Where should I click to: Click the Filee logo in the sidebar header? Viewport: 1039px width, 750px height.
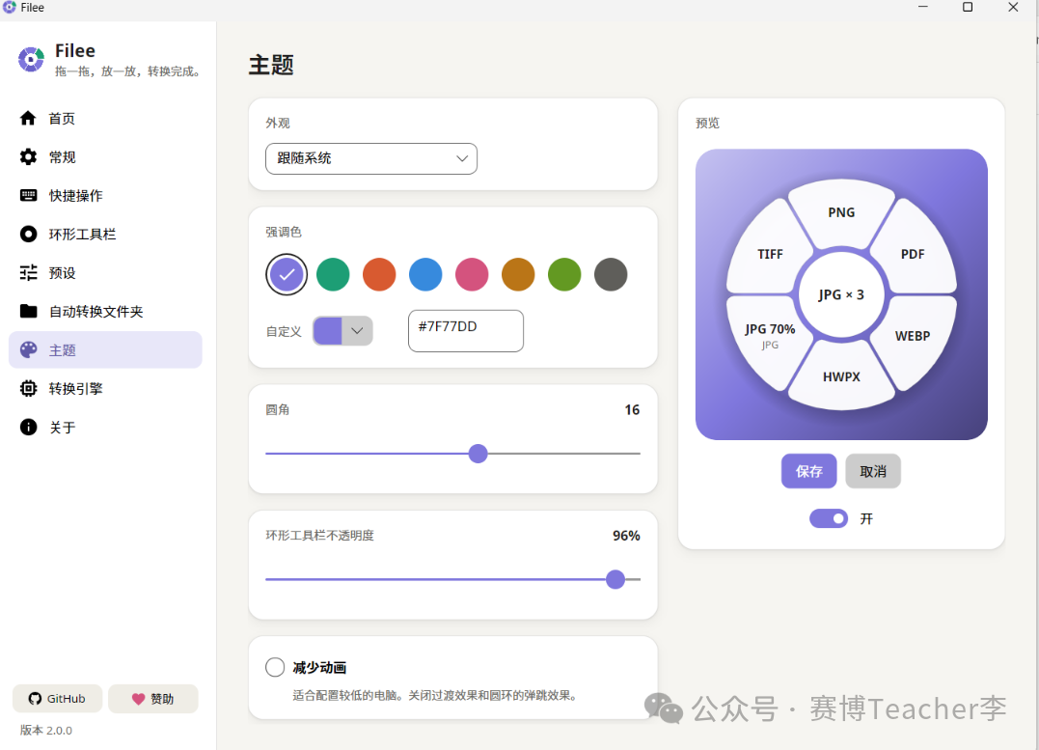pyautogui.click(x=31, y=60)
